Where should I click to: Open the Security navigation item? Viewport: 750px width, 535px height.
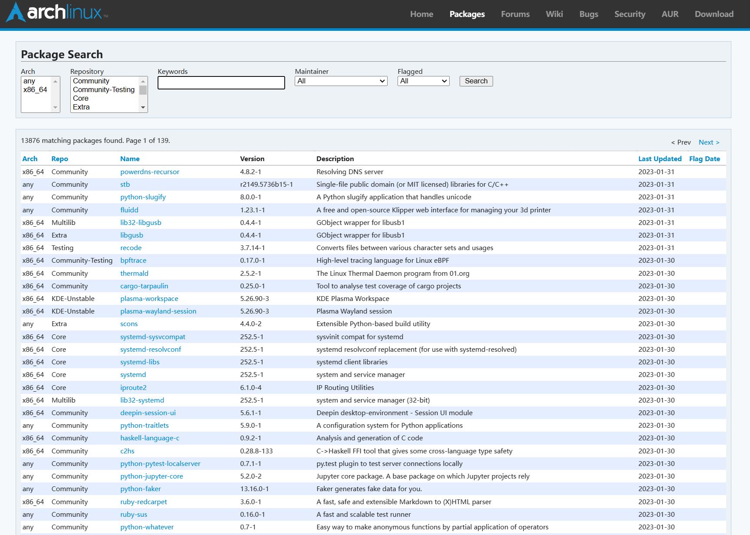tap(629, 14)
